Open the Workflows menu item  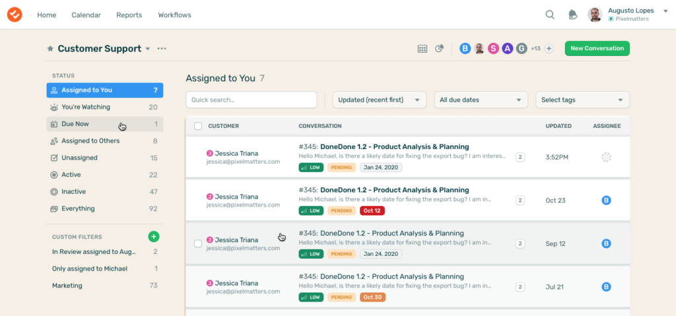click(x=174, y=15)
